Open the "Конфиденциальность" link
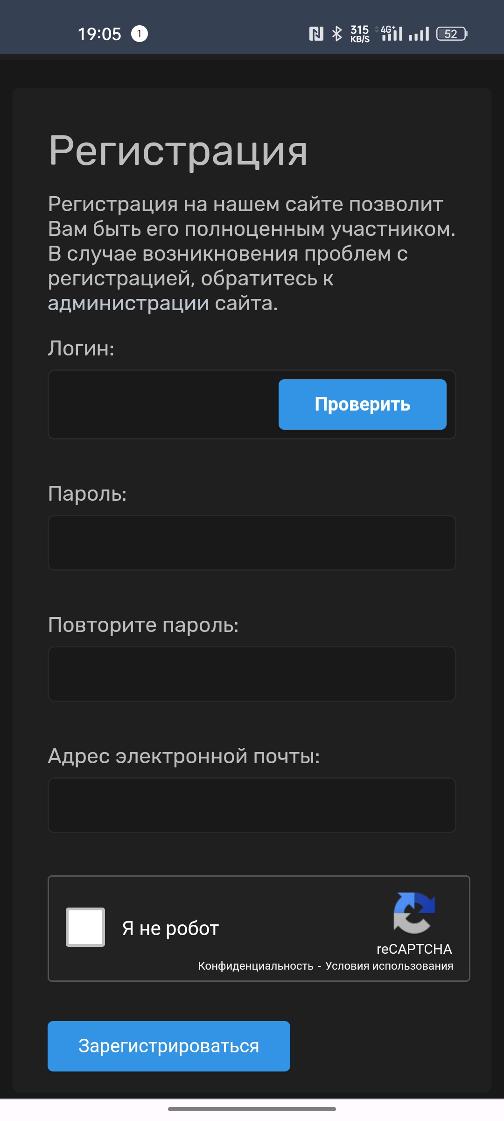Screen dimensions: 504x1121 coord(256,966)
